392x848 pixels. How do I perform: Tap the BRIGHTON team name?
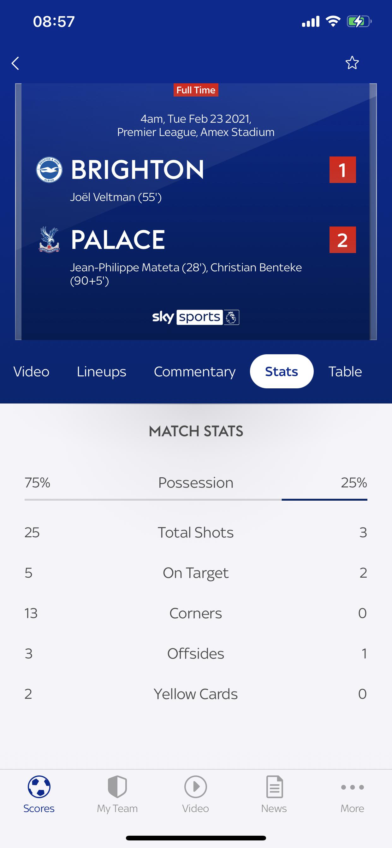[137, 170]
